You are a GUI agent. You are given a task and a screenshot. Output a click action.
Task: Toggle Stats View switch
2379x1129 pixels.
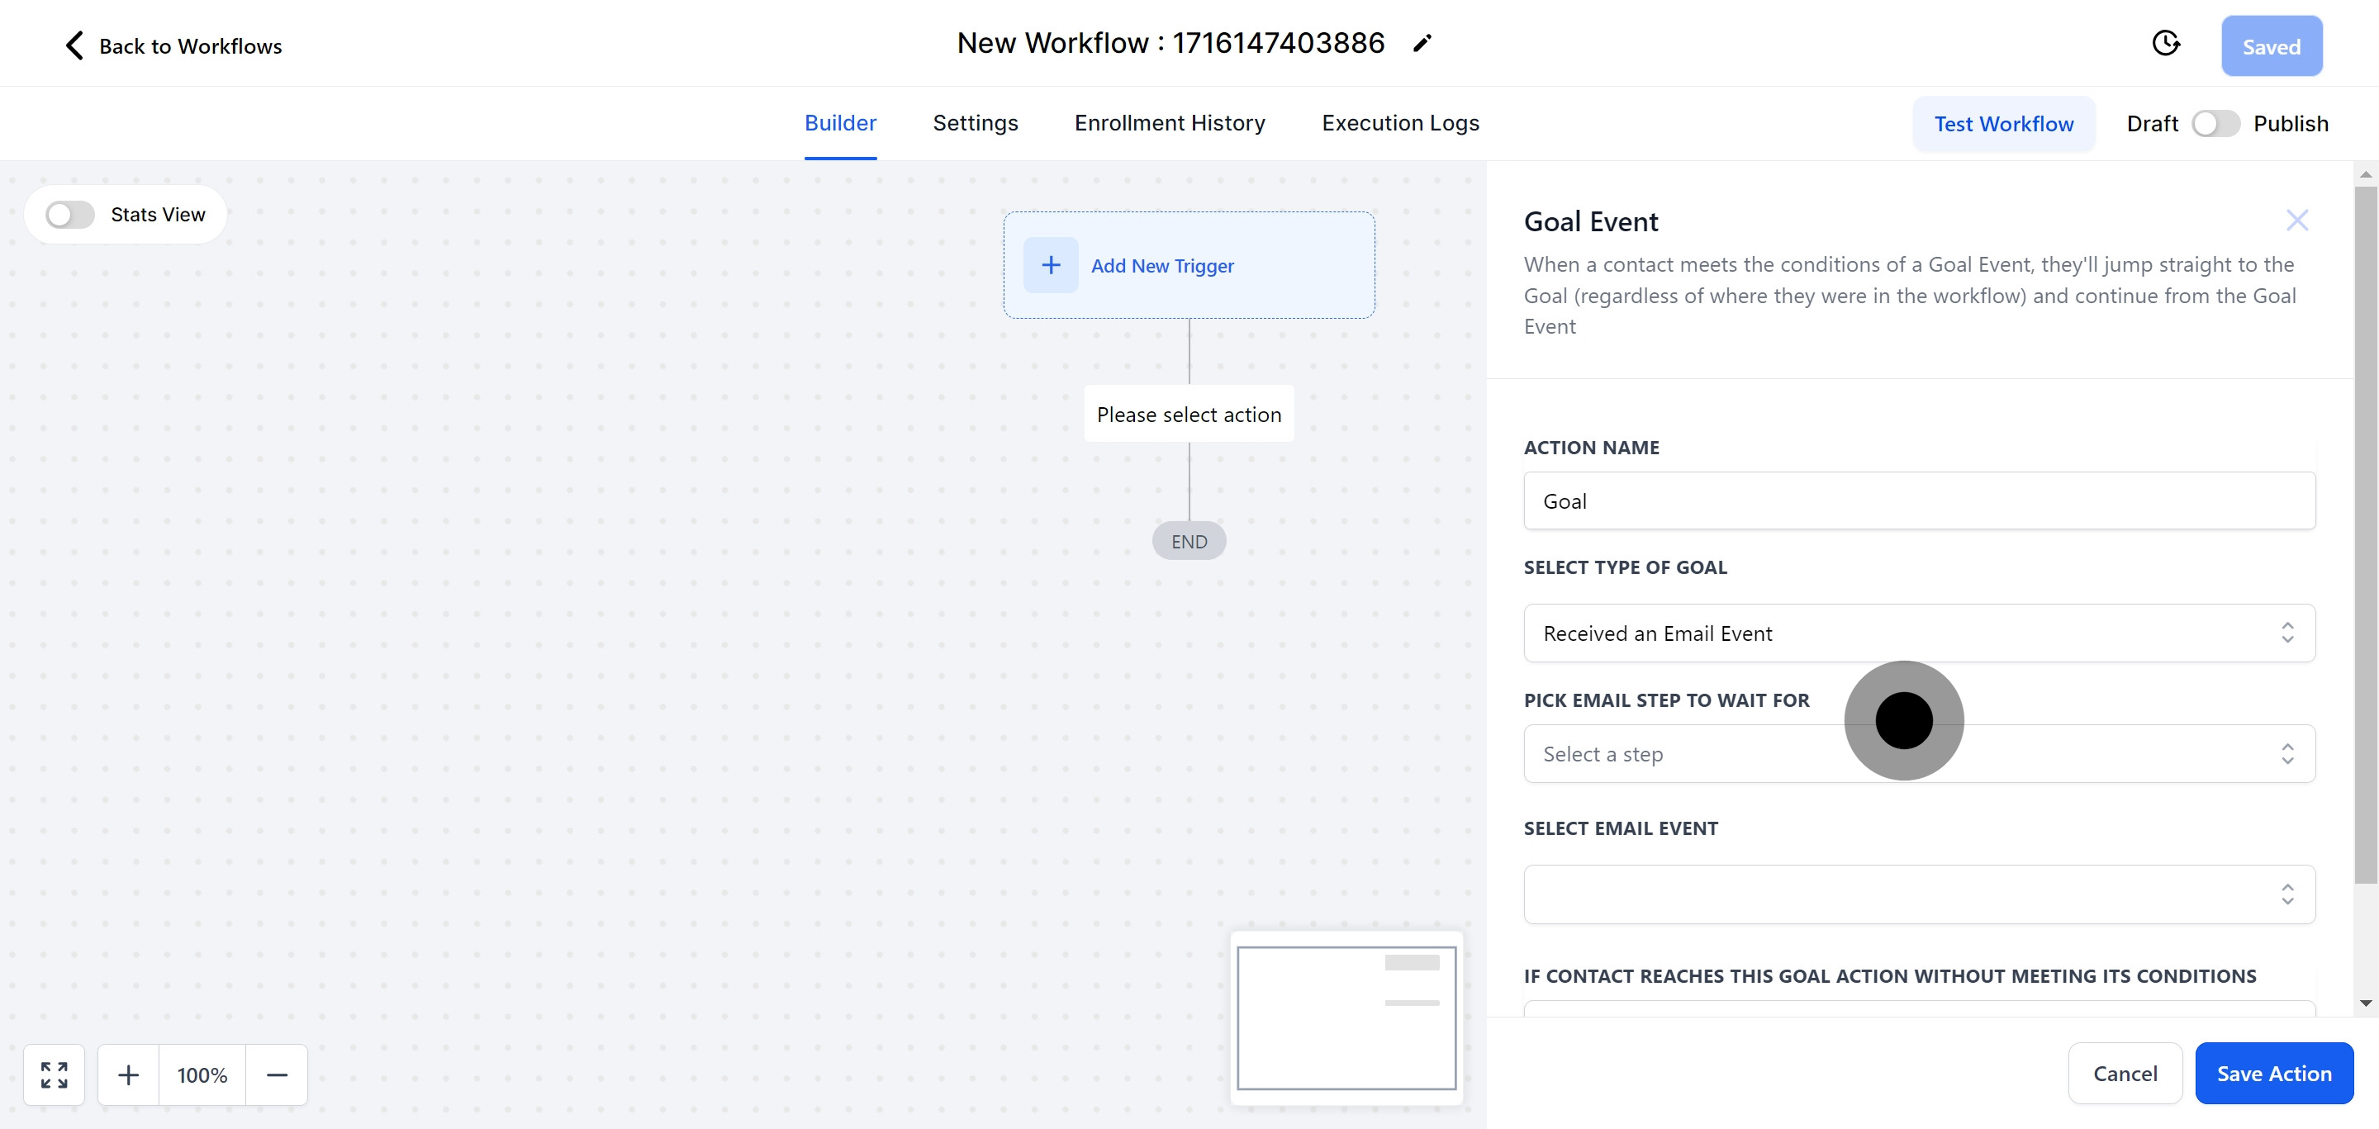70,215
